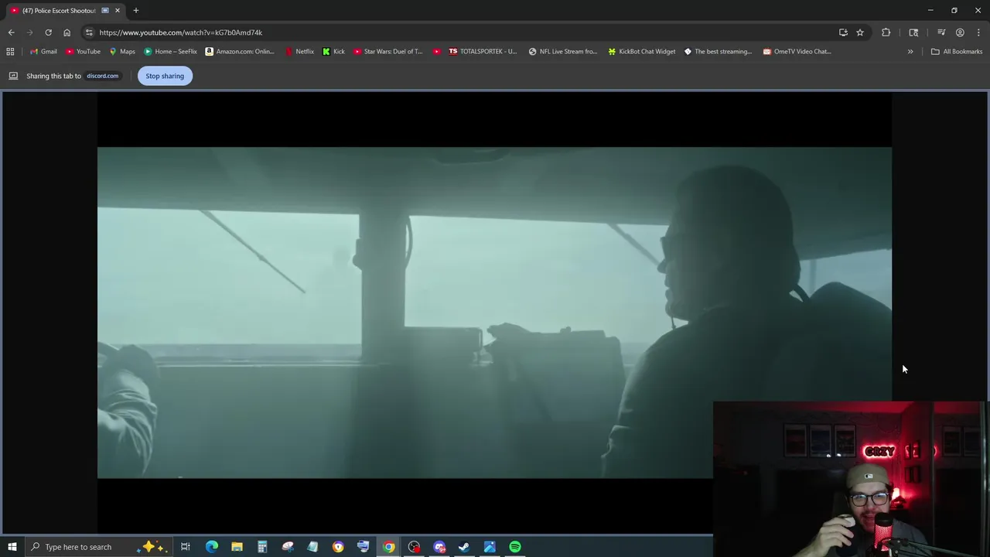Open The best streaming... bookmark
The height and width of the screenshot is (557, 990).
coord(718,52)
